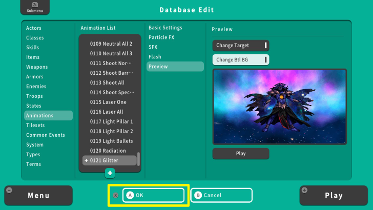
Task: Select the Skills category
Action: tap(33, 47)
